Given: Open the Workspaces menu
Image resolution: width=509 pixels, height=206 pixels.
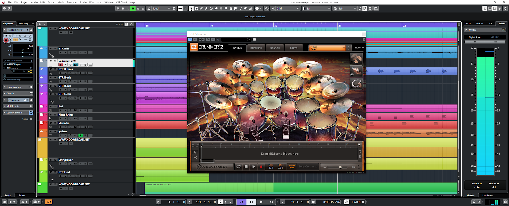Looking at the screenshot, I should coord(95,2).
